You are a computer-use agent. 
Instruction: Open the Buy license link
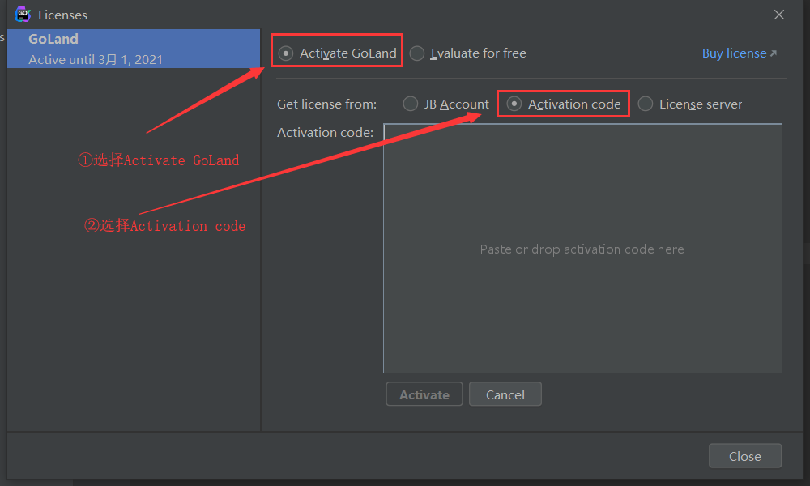tap(734, 53)
